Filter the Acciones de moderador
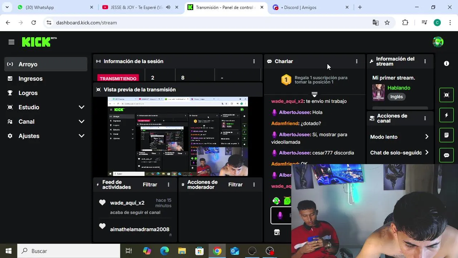458x258 pixels. coord(235,185)
